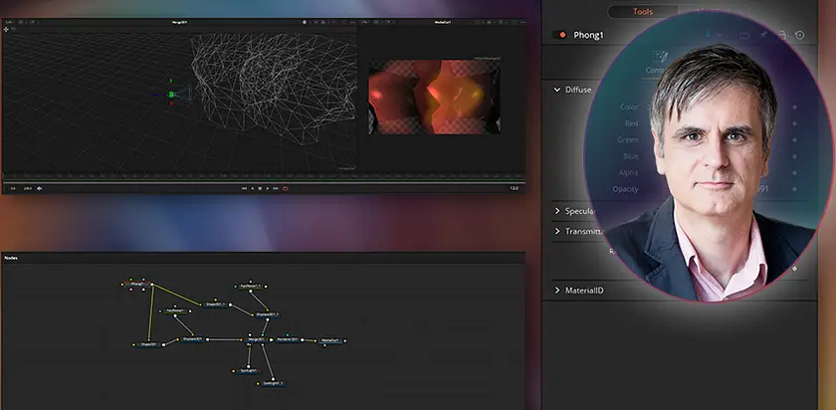Click the keyframe diamond beside Color
The width and height of the screenshot is (836, 410).
(794, 107)
